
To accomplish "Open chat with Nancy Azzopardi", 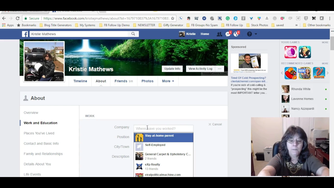I will 305,109.
